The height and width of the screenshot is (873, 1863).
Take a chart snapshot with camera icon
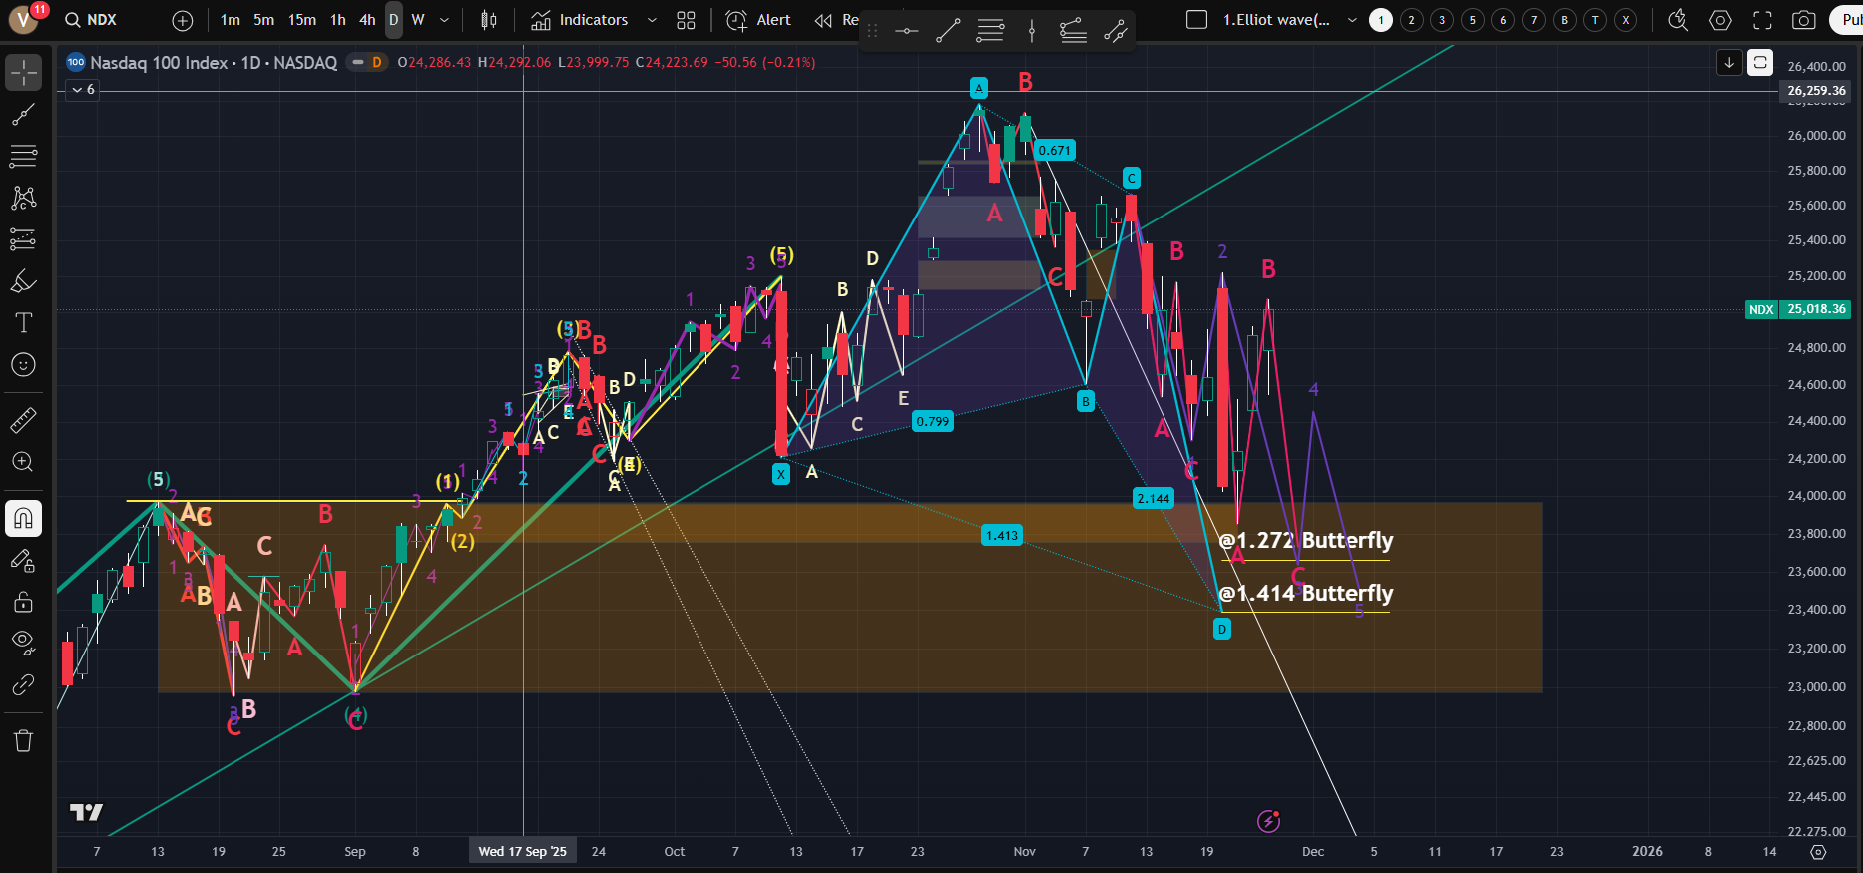tap(1803, 20)
